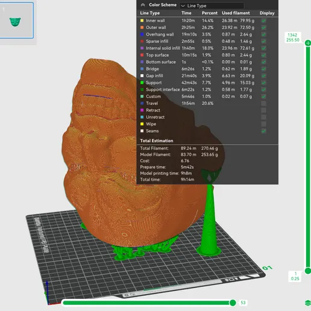Enable Retract display checkbox

[263, 110]
